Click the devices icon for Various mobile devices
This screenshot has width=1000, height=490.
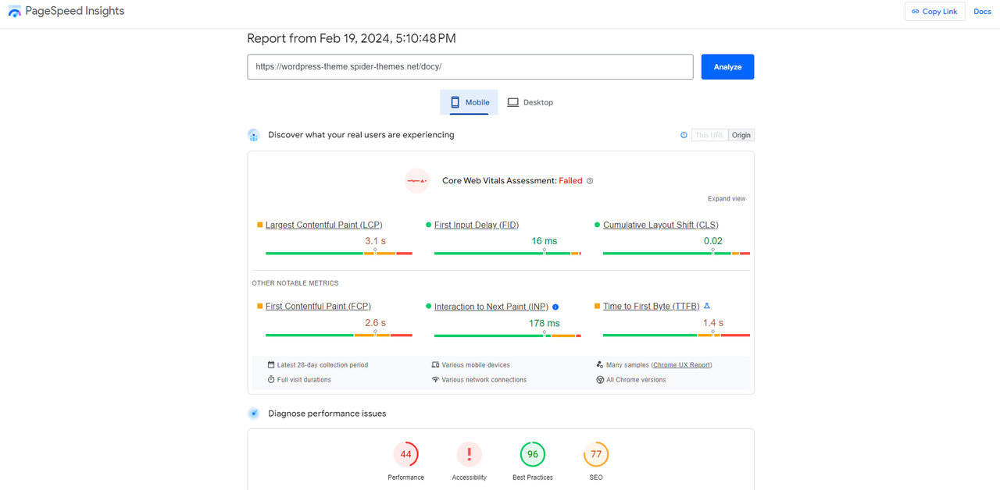(x=435, y=364)
